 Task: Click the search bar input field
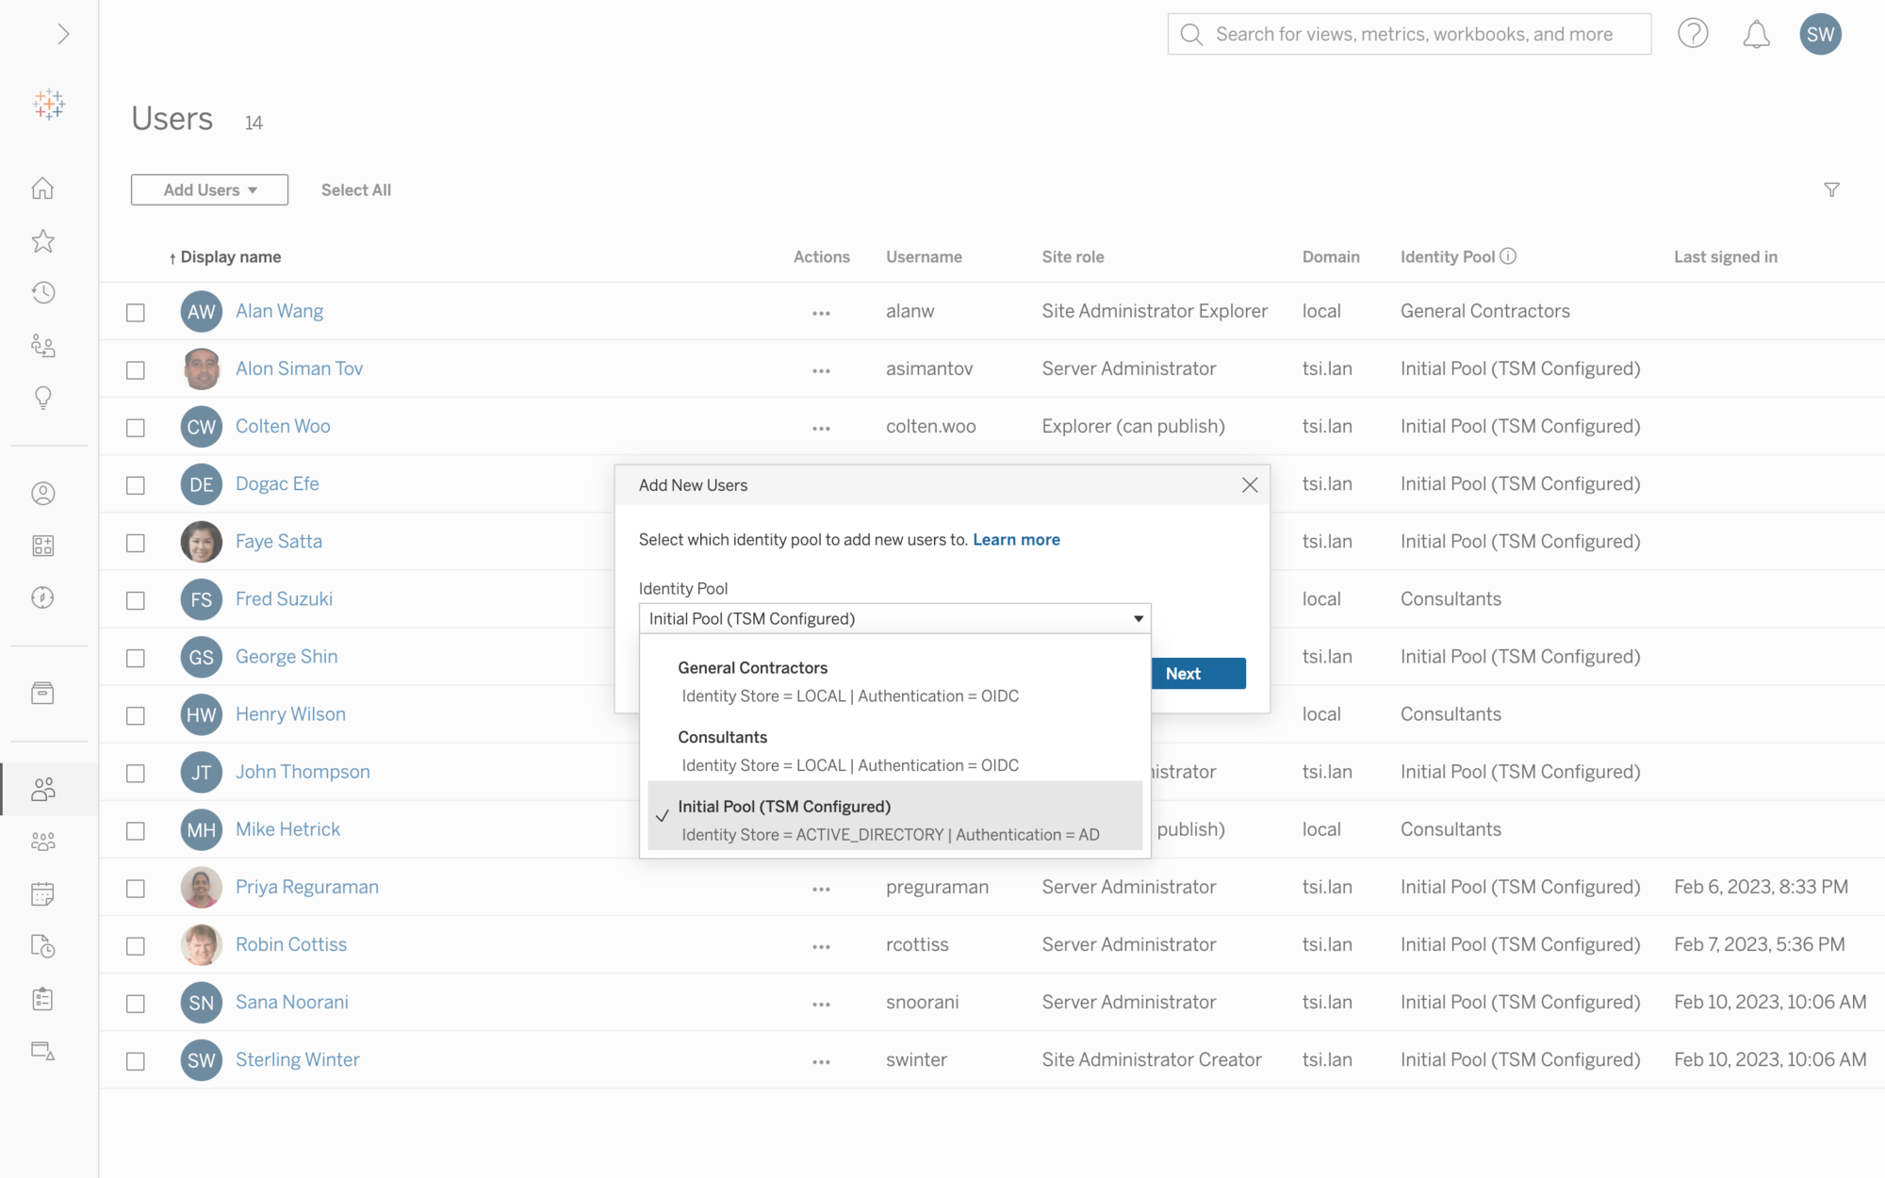[x=1409, y=34]
